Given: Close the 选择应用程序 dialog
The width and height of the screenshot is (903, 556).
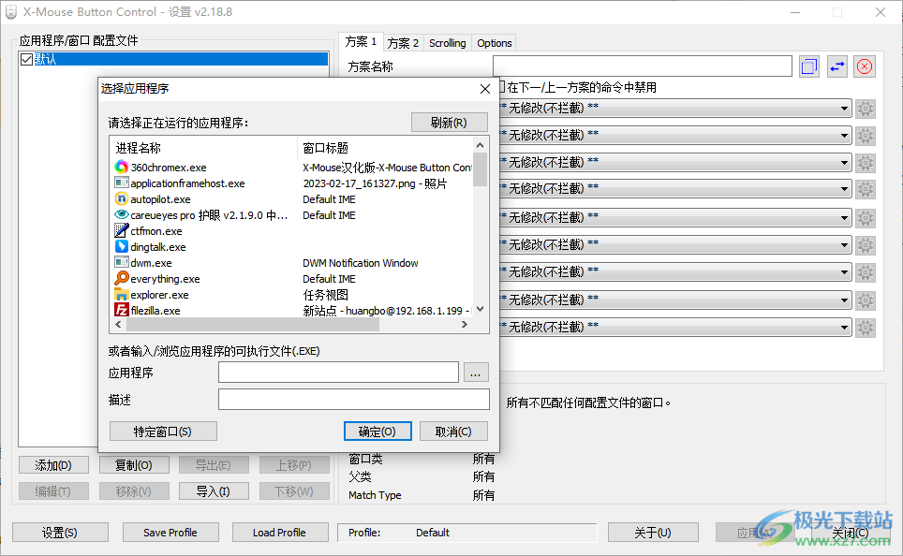Looking at the screenshot, I should click(485, 89).
